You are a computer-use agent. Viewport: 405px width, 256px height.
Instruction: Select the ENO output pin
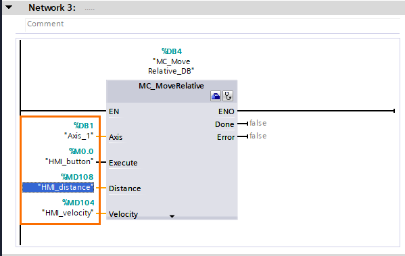(227, 111)
